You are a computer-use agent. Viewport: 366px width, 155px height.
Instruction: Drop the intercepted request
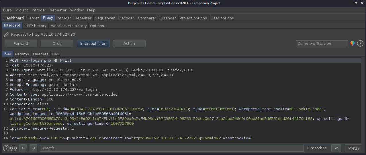57,43
